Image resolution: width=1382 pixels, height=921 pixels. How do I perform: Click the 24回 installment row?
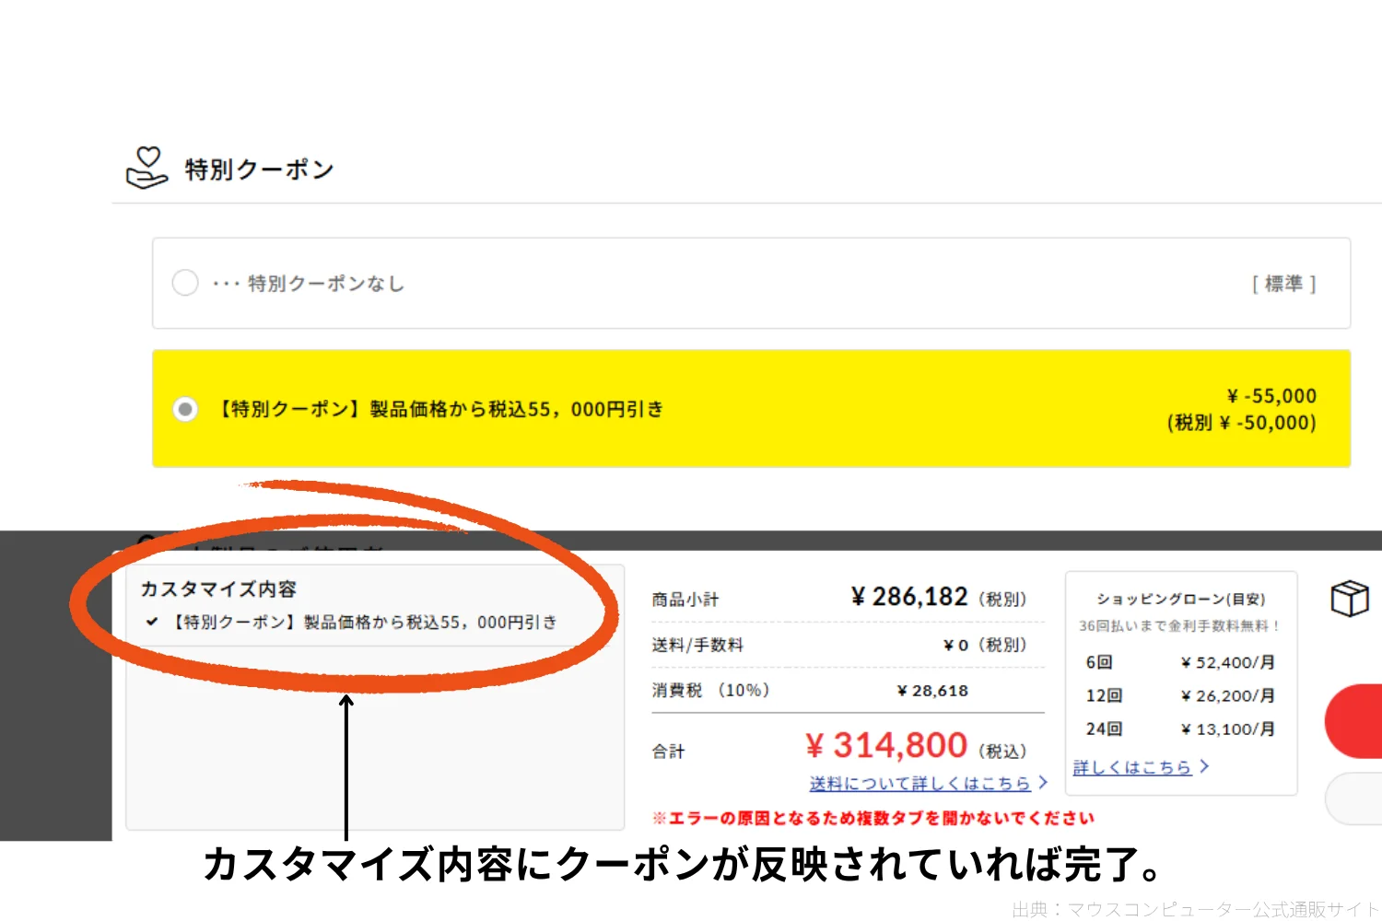coord(1180,729)
